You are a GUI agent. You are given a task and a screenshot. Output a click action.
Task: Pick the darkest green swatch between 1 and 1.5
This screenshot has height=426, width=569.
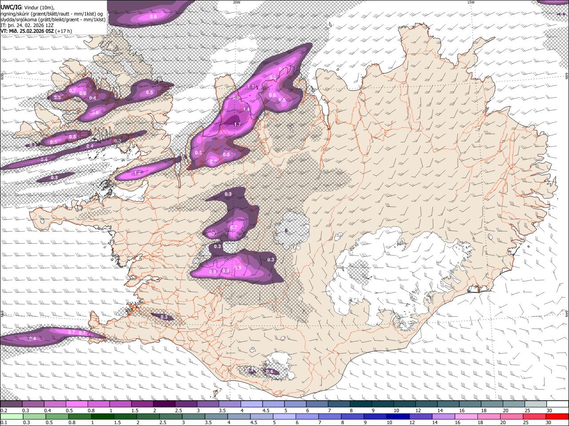pyautogui.click(x=102, y=416)
